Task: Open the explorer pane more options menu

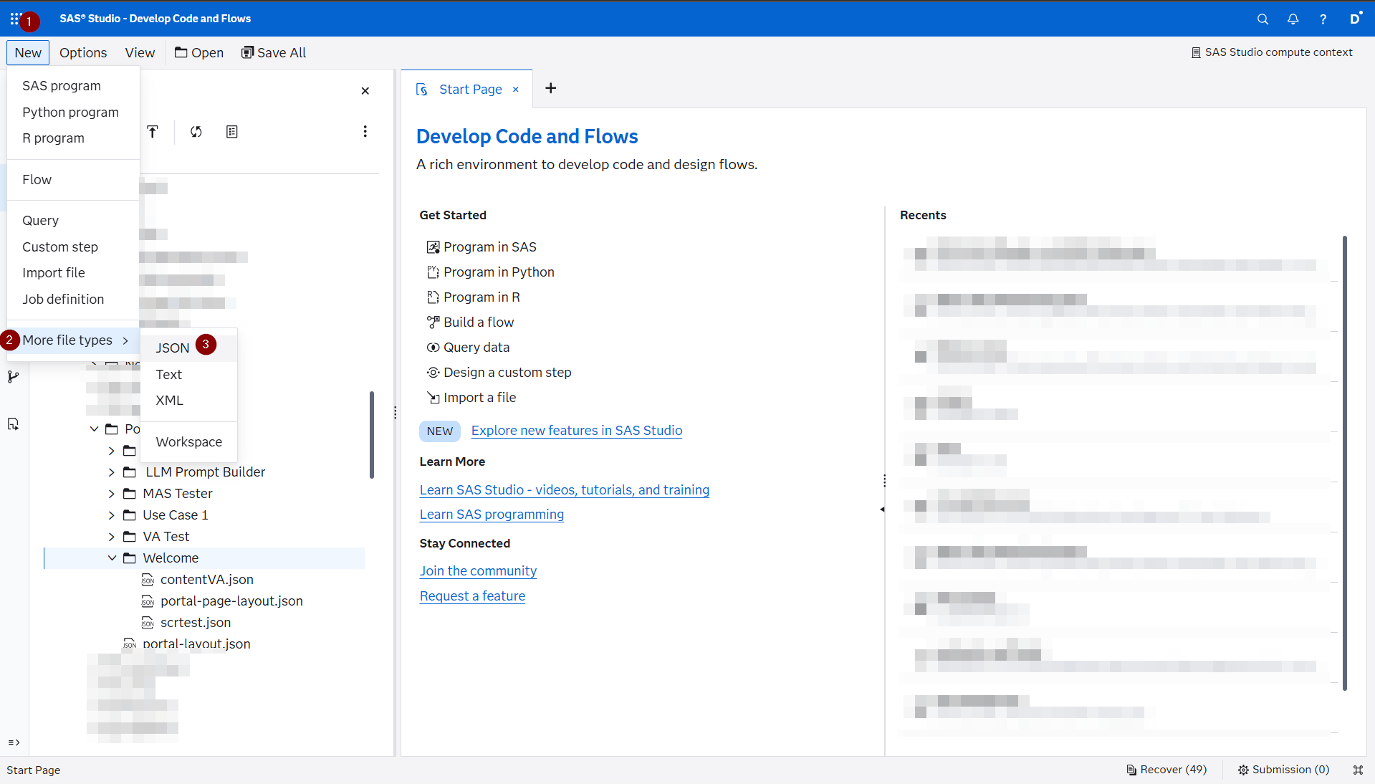Action: pos(365,131)
